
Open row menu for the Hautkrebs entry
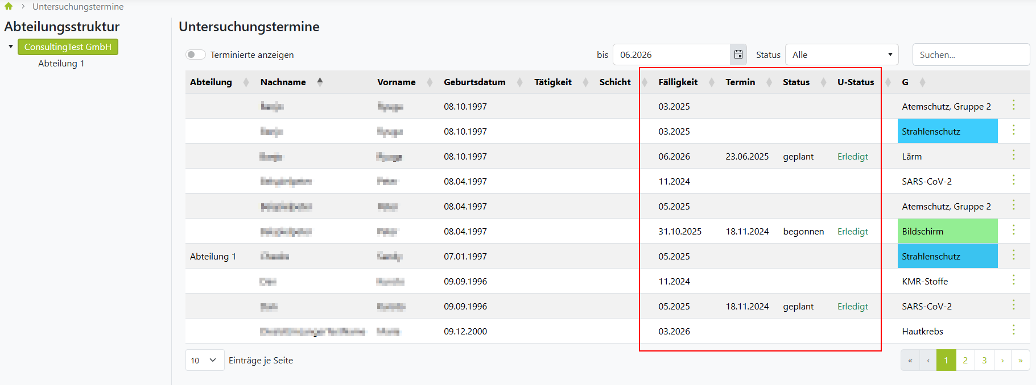[1013, 330]
